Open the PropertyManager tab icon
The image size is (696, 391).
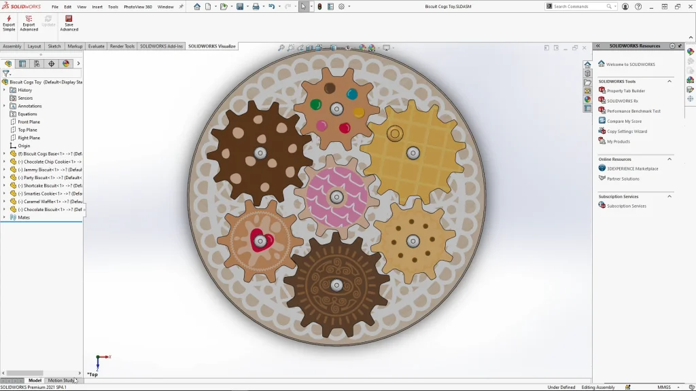tap(22, 64)
